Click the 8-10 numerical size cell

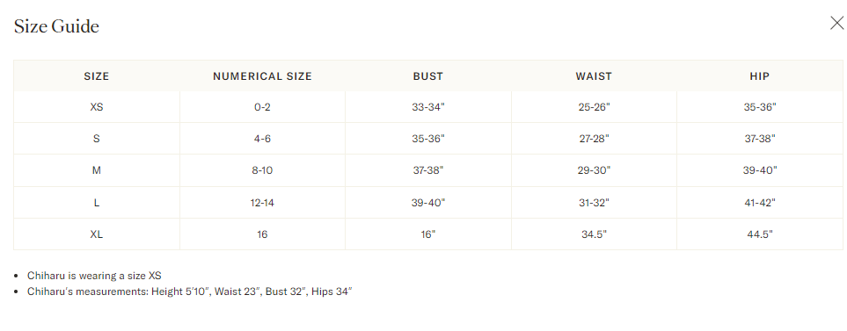click(262, 170)
